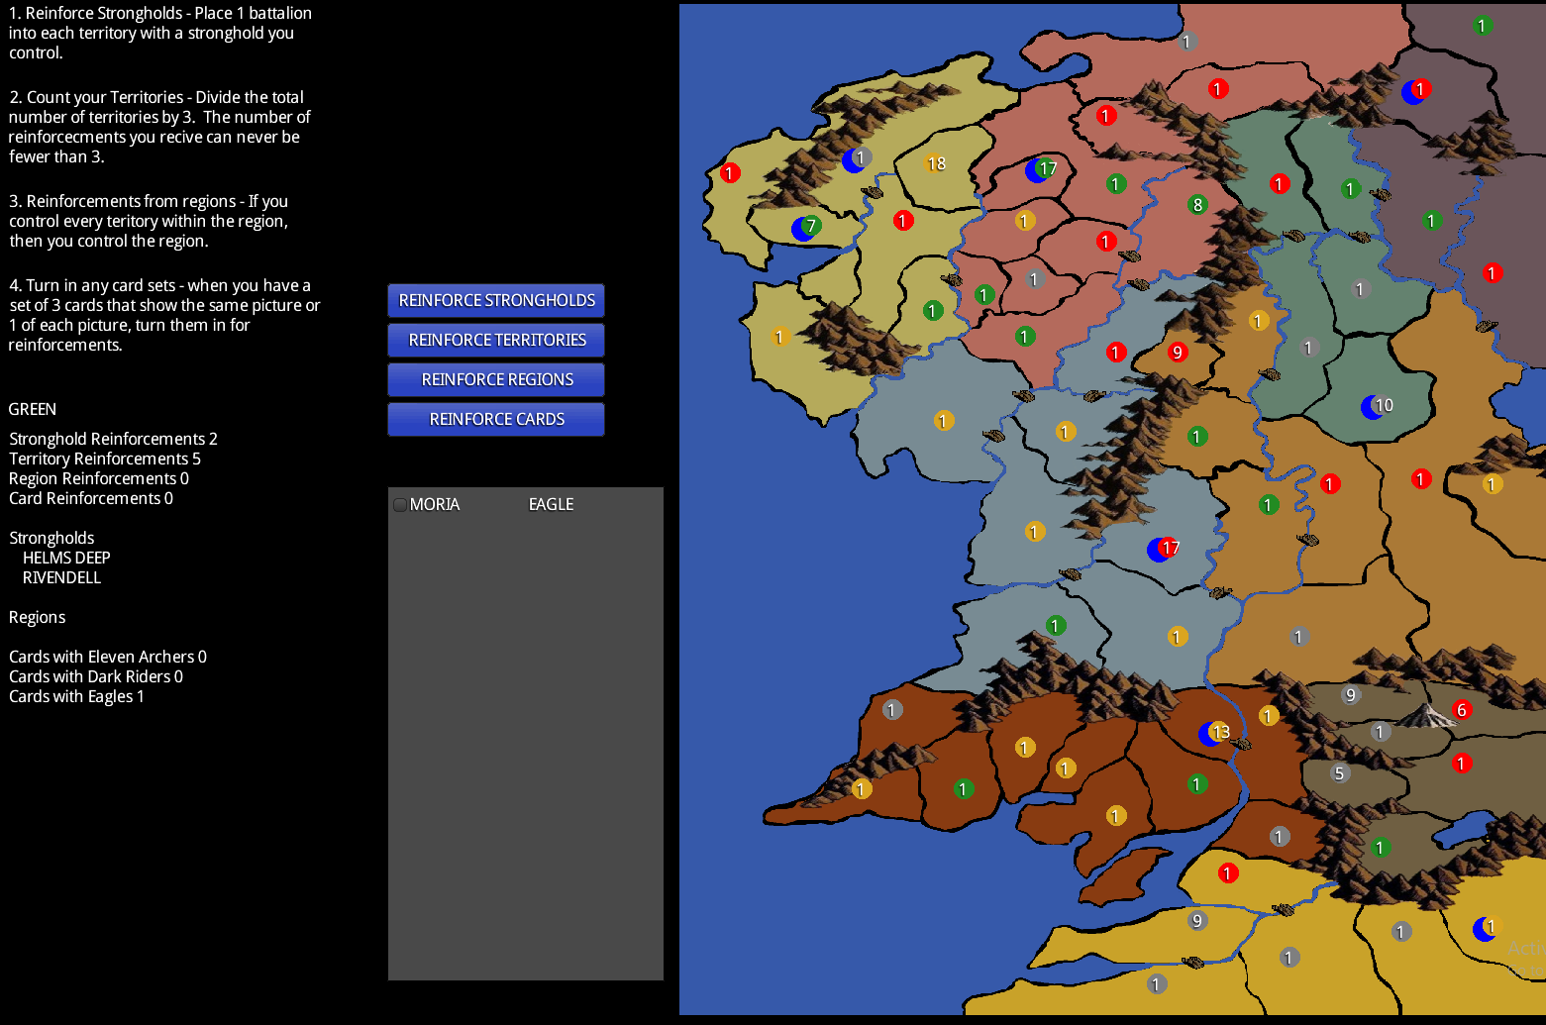This screenshot has height=1025, width=1546.
Task: Click the 'Card Reinforcements 0' line
Action: [x=91, y=498]
